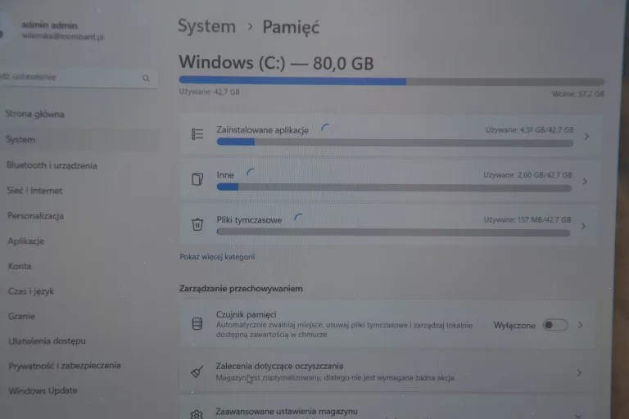629x419 pixels.
Task: Open Zainstalowane aplikacje details via its chevron
Action: (587, 137)
